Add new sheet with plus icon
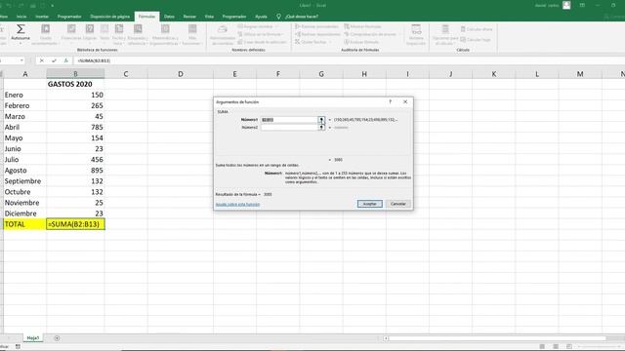This screenshot has width=625, height=351. pos(57,338)
